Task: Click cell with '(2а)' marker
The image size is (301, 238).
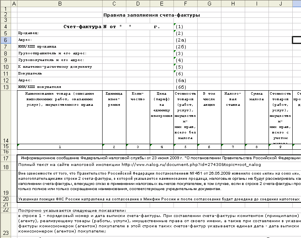Action: pos(185,40)
